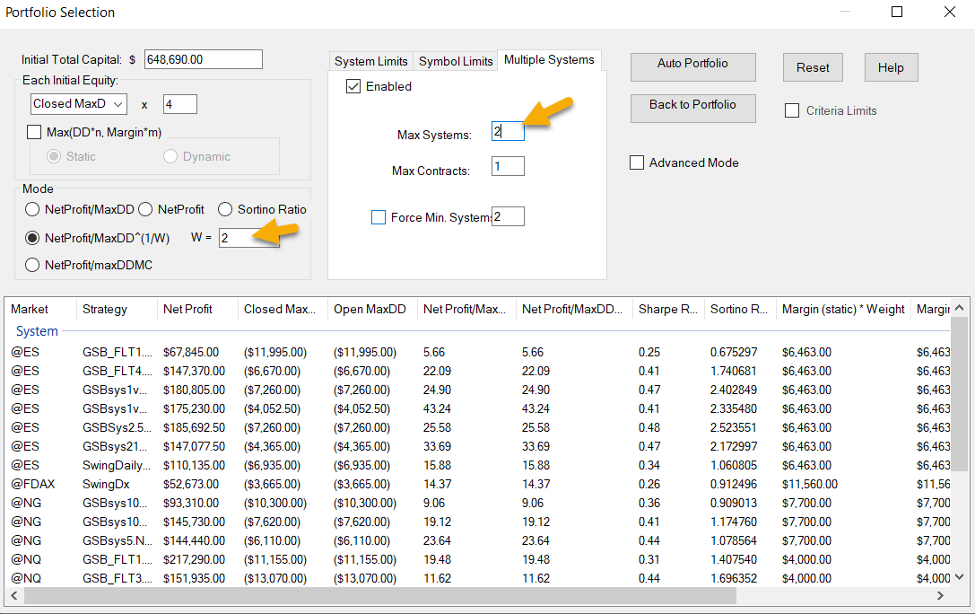Enable the Criteria Limits checkbox

792,111
